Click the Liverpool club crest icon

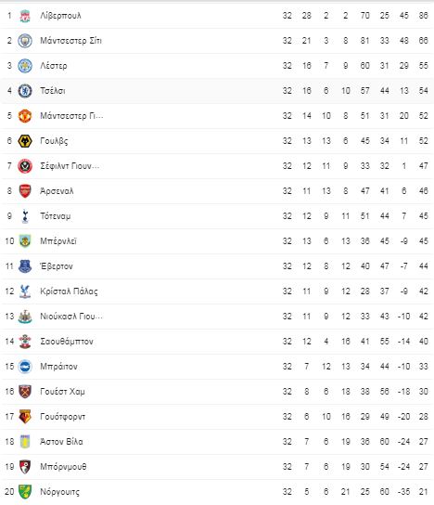[x=25, y=16]
